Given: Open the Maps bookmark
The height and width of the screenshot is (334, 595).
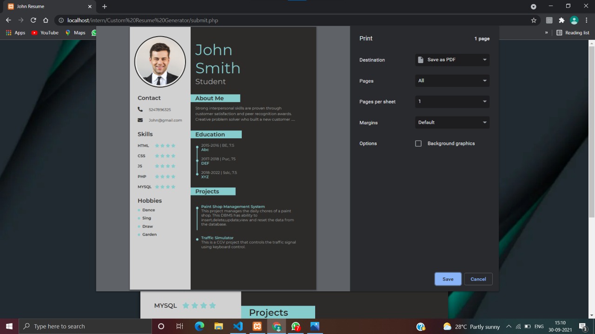Looking at the screenshot, I should pos(75,32).
